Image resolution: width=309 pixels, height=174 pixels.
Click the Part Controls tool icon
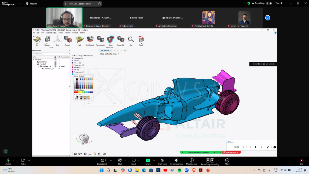click(90, 39)
